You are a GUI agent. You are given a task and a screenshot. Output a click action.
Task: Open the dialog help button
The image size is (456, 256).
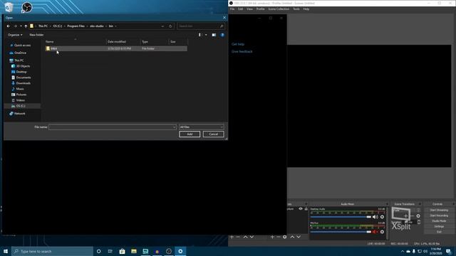click(x=222, y=35)
